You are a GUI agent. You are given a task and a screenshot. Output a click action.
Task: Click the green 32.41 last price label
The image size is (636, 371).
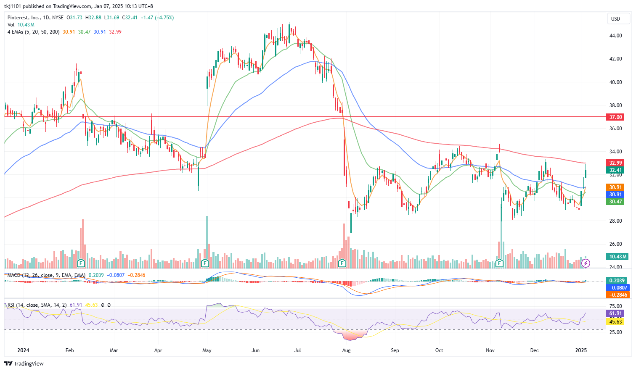(616, 170)
